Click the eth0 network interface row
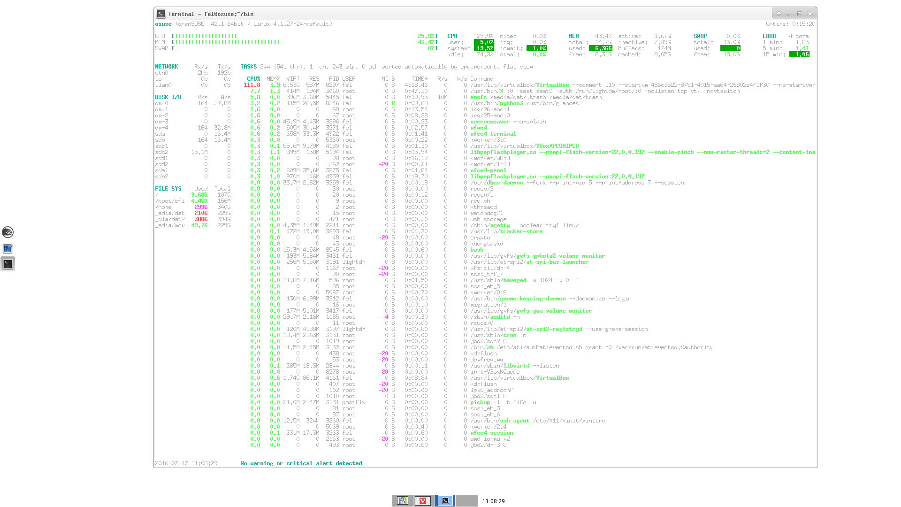Image resolution: width=901 pixels, height=507 pixels. (x=193, y=73)
